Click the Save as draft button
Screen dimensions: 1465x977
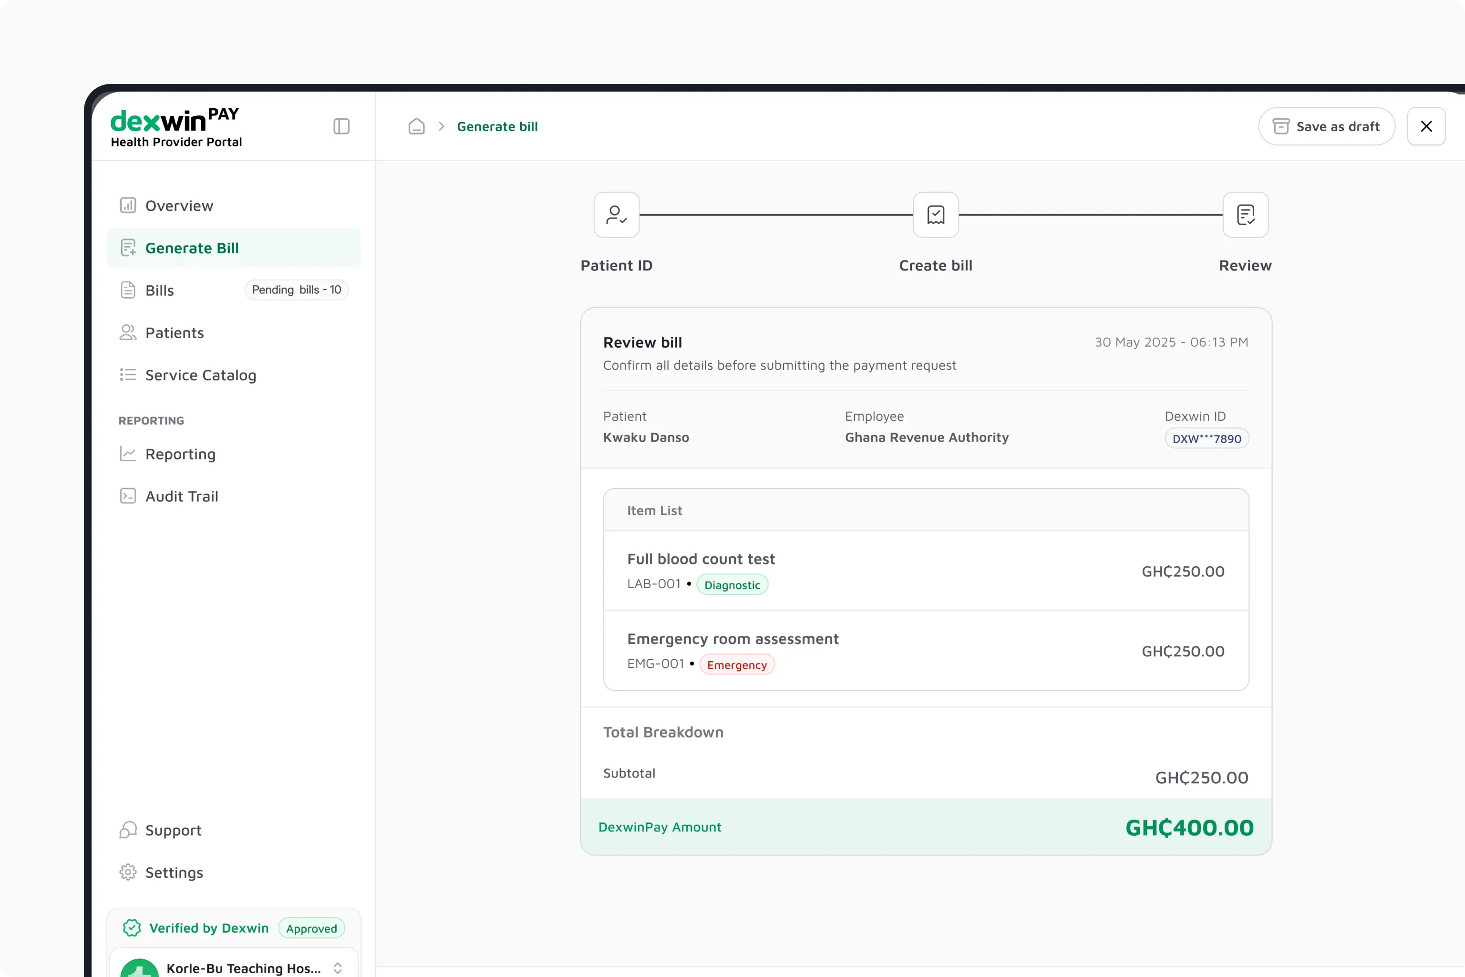(1326, 126)
